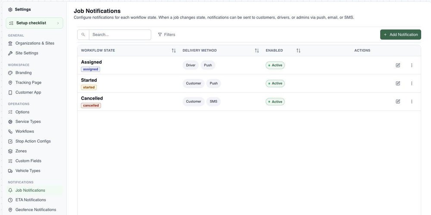Click the 'Cancelled' workflow state title
431x215 pixels.
pos(92,98)
